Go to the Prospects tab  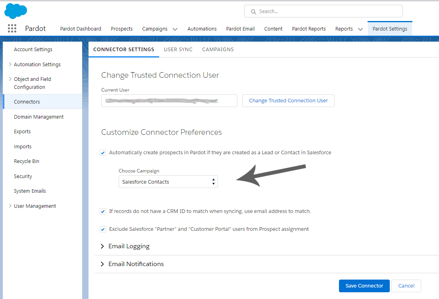coord(121,29)
